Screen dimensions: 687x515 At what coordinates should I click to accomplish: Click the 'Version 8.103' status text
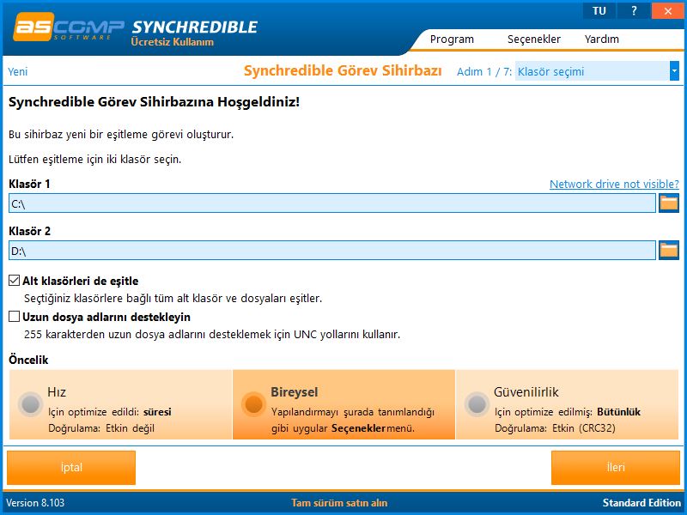(35, 503)
